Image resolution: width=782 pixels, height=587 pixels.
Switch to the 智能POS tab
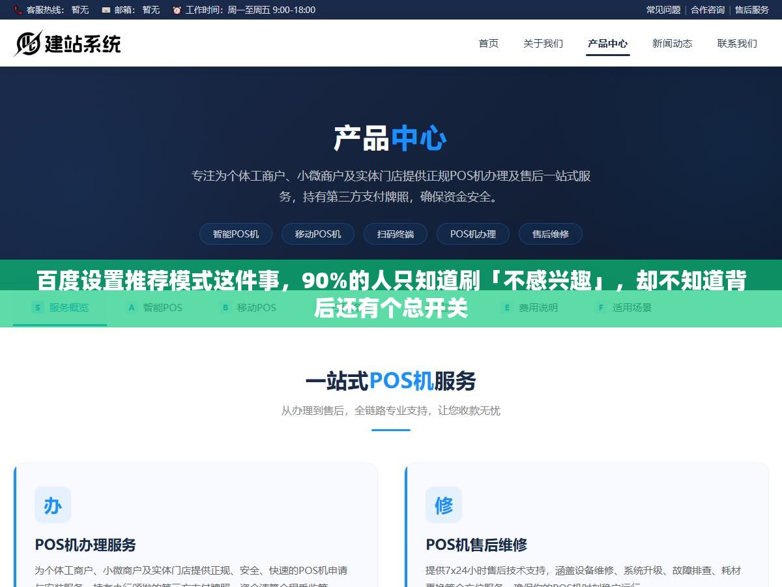154,307
